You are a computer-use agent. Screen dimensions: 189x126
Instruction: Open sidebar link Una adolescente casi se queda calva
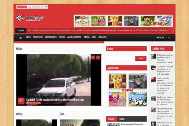[x=165, y=113]
